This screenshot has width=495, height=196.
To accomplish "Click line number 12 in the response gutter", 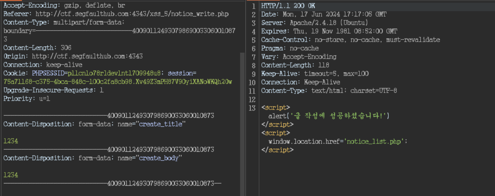I will [252, 100].
